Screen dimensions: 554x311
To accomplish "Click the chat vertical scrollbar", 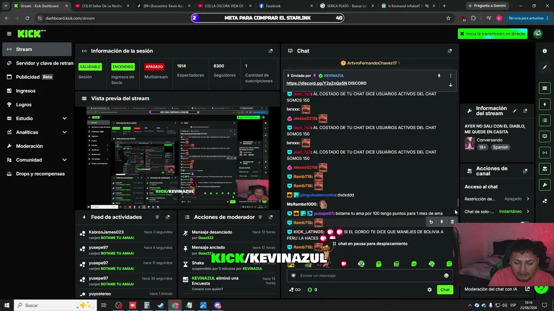I will coord(458,203).
